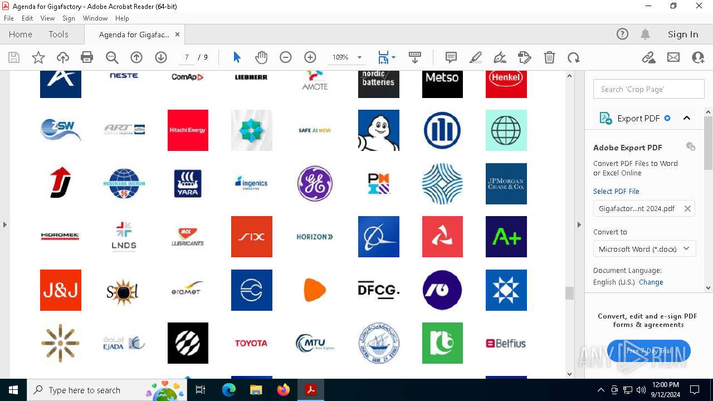713x401 pixels.
Task: Open the File menu
Action: click(9, 18)
